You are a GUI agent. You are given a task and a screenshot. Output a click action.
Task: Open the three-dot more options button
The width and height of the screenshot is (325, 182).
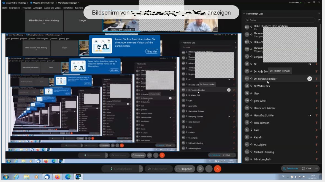click(x=209, y=169)
